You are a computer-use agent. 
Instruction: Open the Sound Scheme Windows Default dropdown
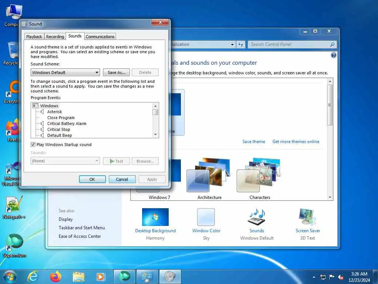click(65, 72)
